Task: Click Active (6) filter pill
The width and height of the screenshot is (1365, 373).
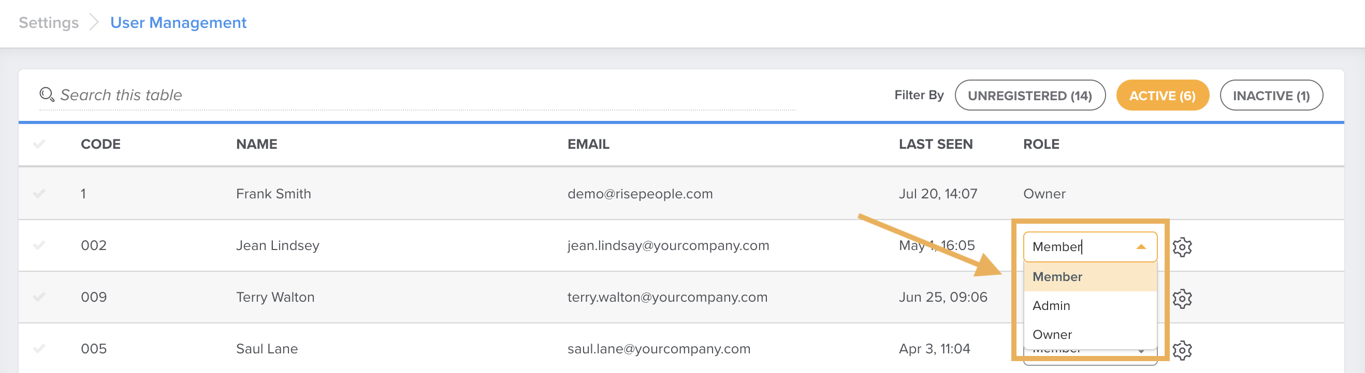Action: click(1162, 96)
